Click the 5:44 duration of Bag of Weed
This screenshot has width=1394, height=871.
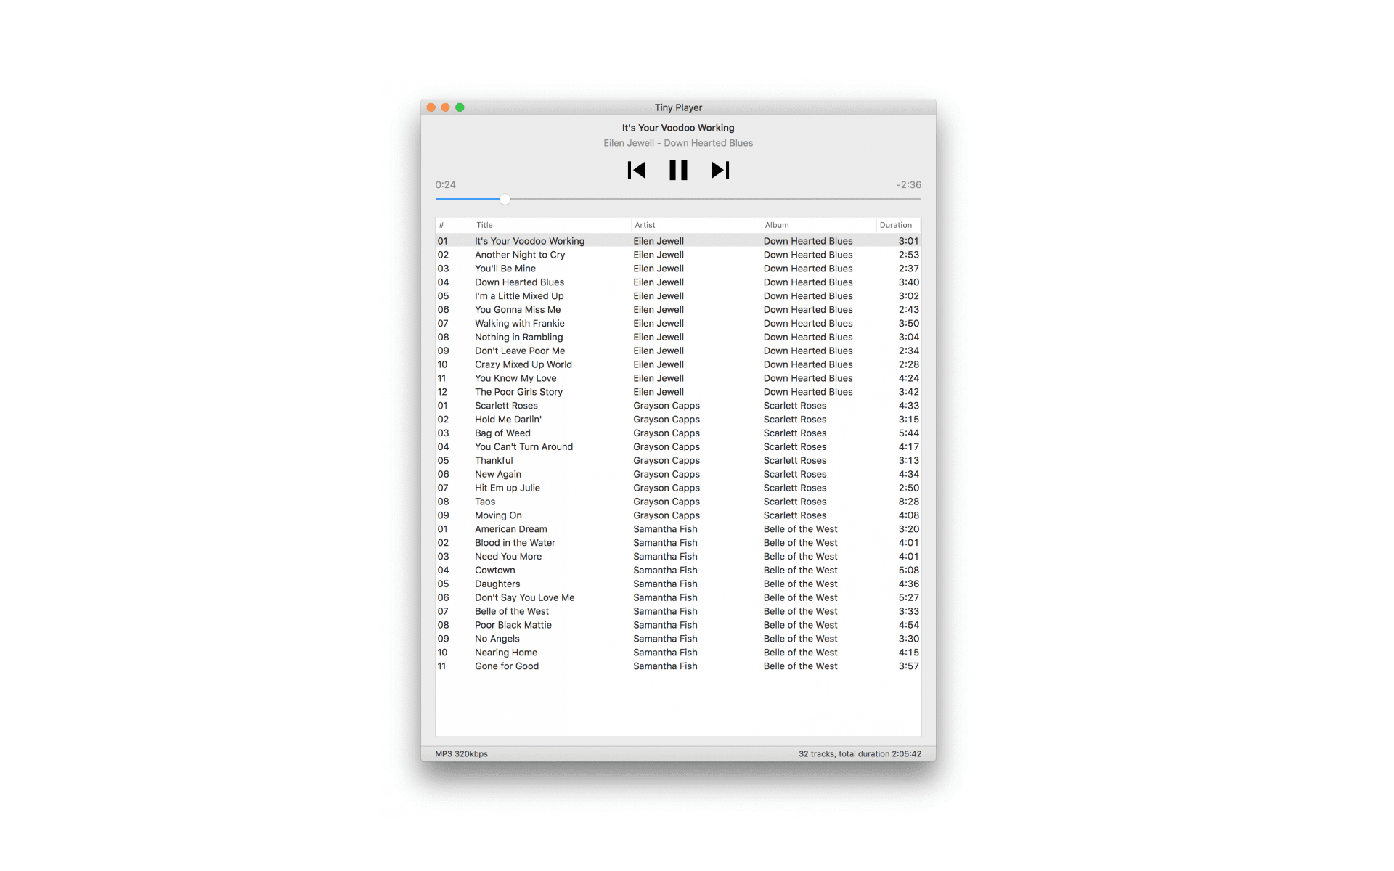point(908,433)
